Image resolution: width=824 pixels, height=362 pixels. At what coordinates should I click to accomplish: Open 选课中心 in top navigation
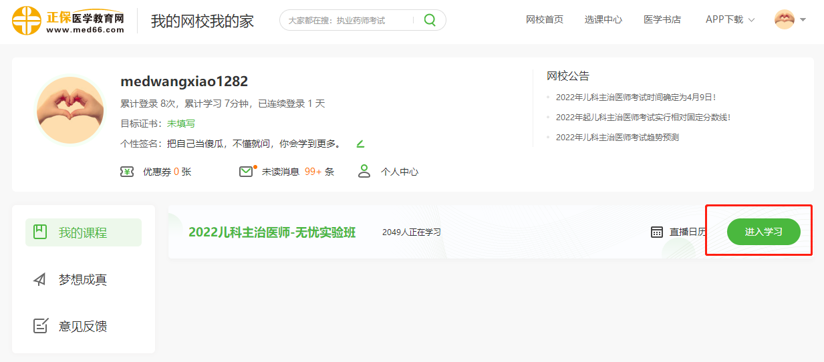[x=603, y=19]
